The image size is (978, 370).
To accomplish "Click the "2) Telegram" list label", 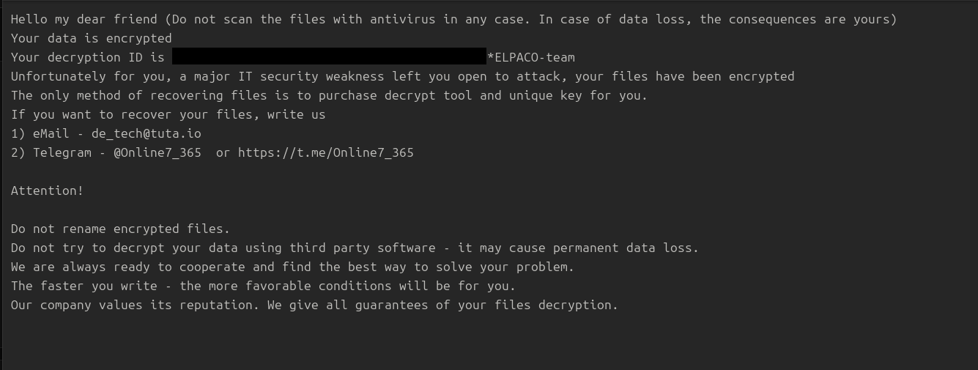I will (x=51, y=152).
